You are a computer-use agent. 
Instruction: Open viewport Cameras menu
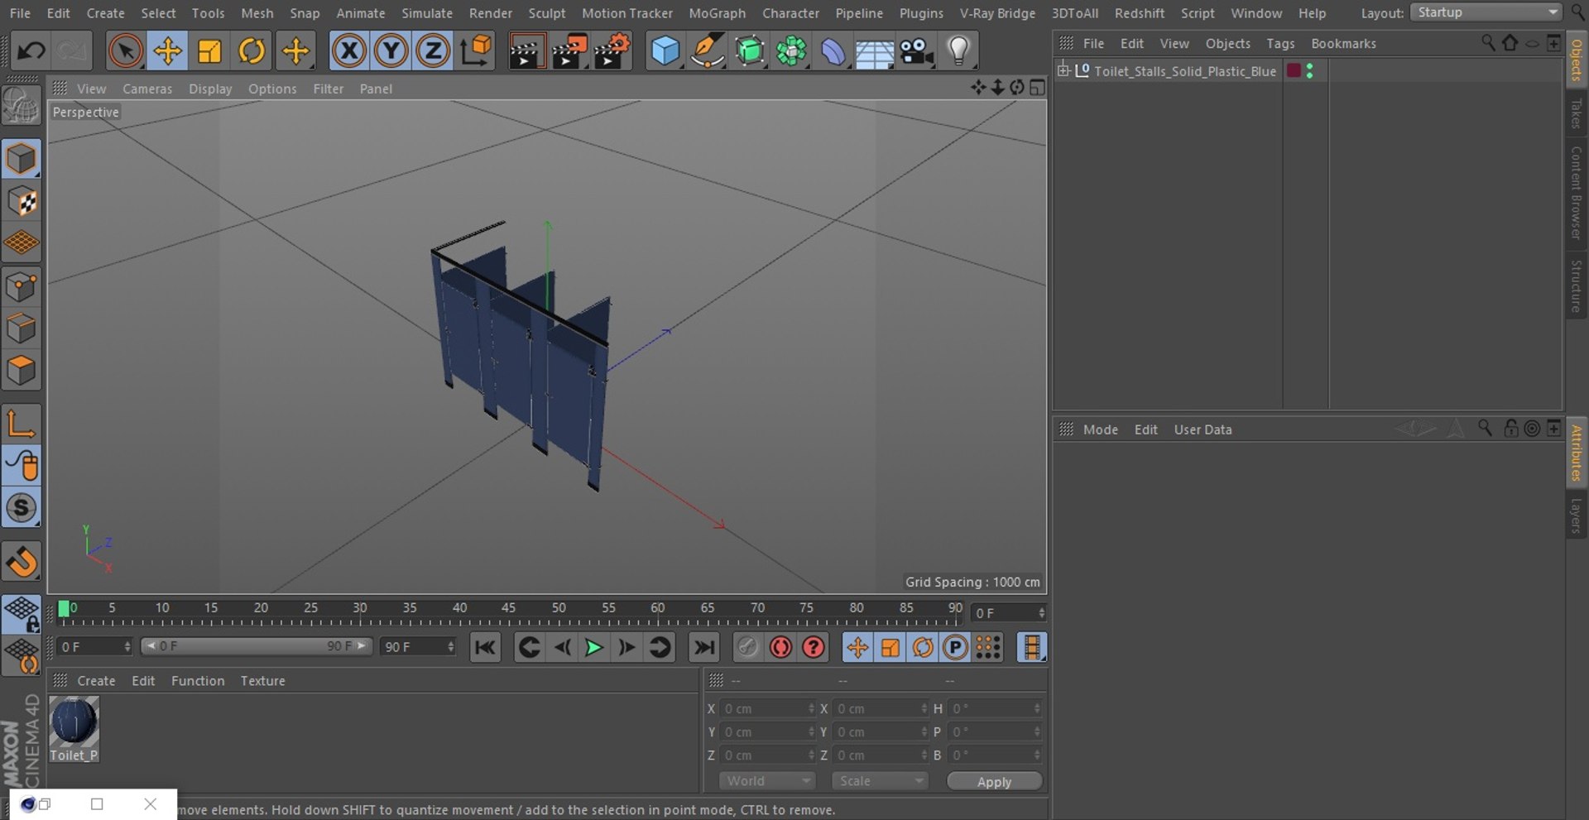coord(147,89)
